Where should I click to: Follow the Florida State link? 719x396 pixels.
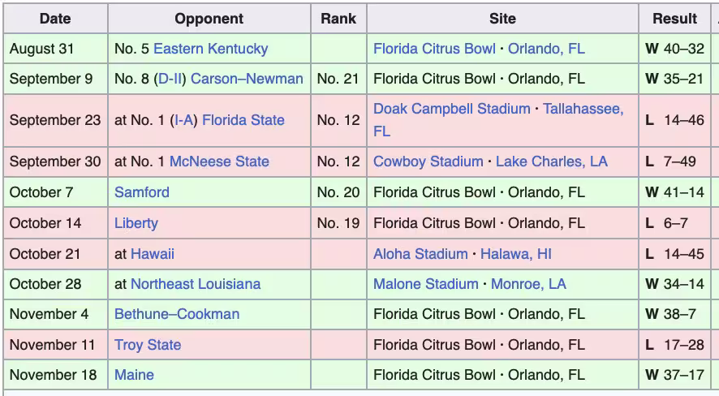point(243,120)
